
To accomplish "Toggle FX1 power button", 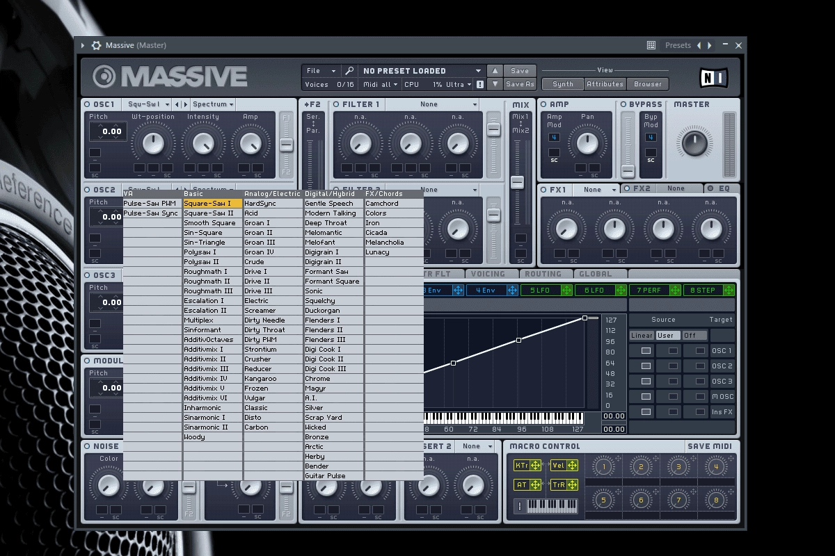I will (x=544, y=190).
